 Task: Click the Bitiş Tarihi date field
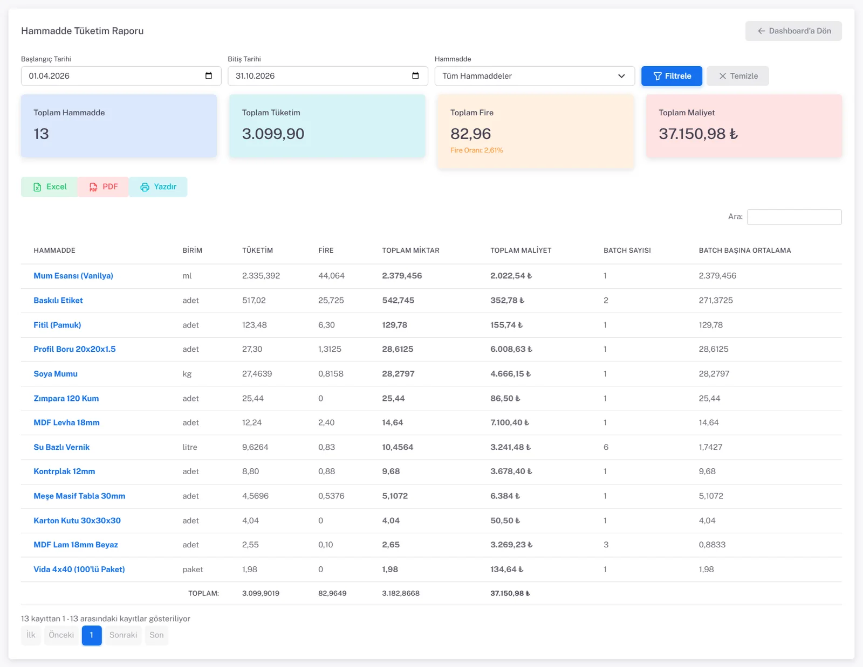point(328,76)
